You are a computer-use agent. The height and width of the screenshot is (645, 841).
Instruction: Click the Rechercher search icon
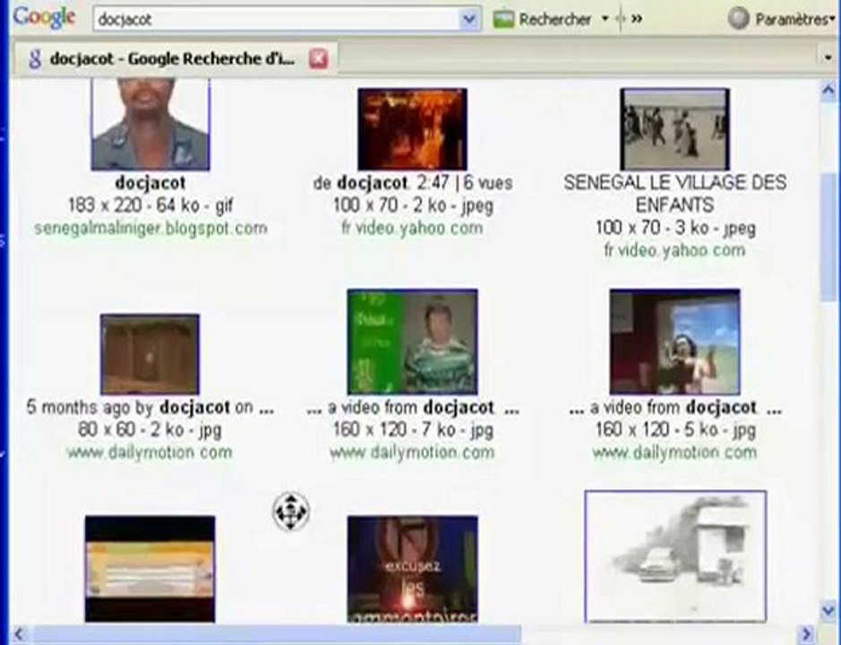point(503,20)
